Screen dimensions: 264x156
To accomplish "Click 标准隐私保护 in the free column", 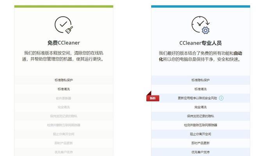I will point(64,80).
